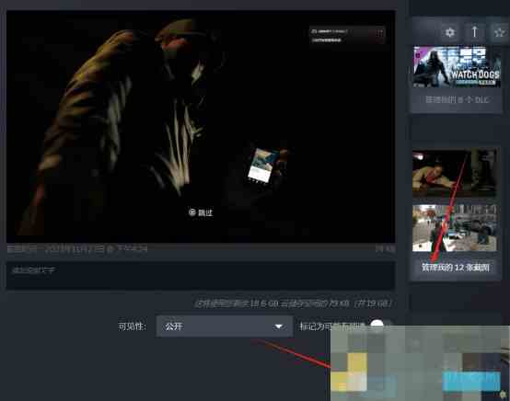Open the DLC link below Watch Dogs banner
Viewport: 510px width, 401px height.
tap(457, 99)
